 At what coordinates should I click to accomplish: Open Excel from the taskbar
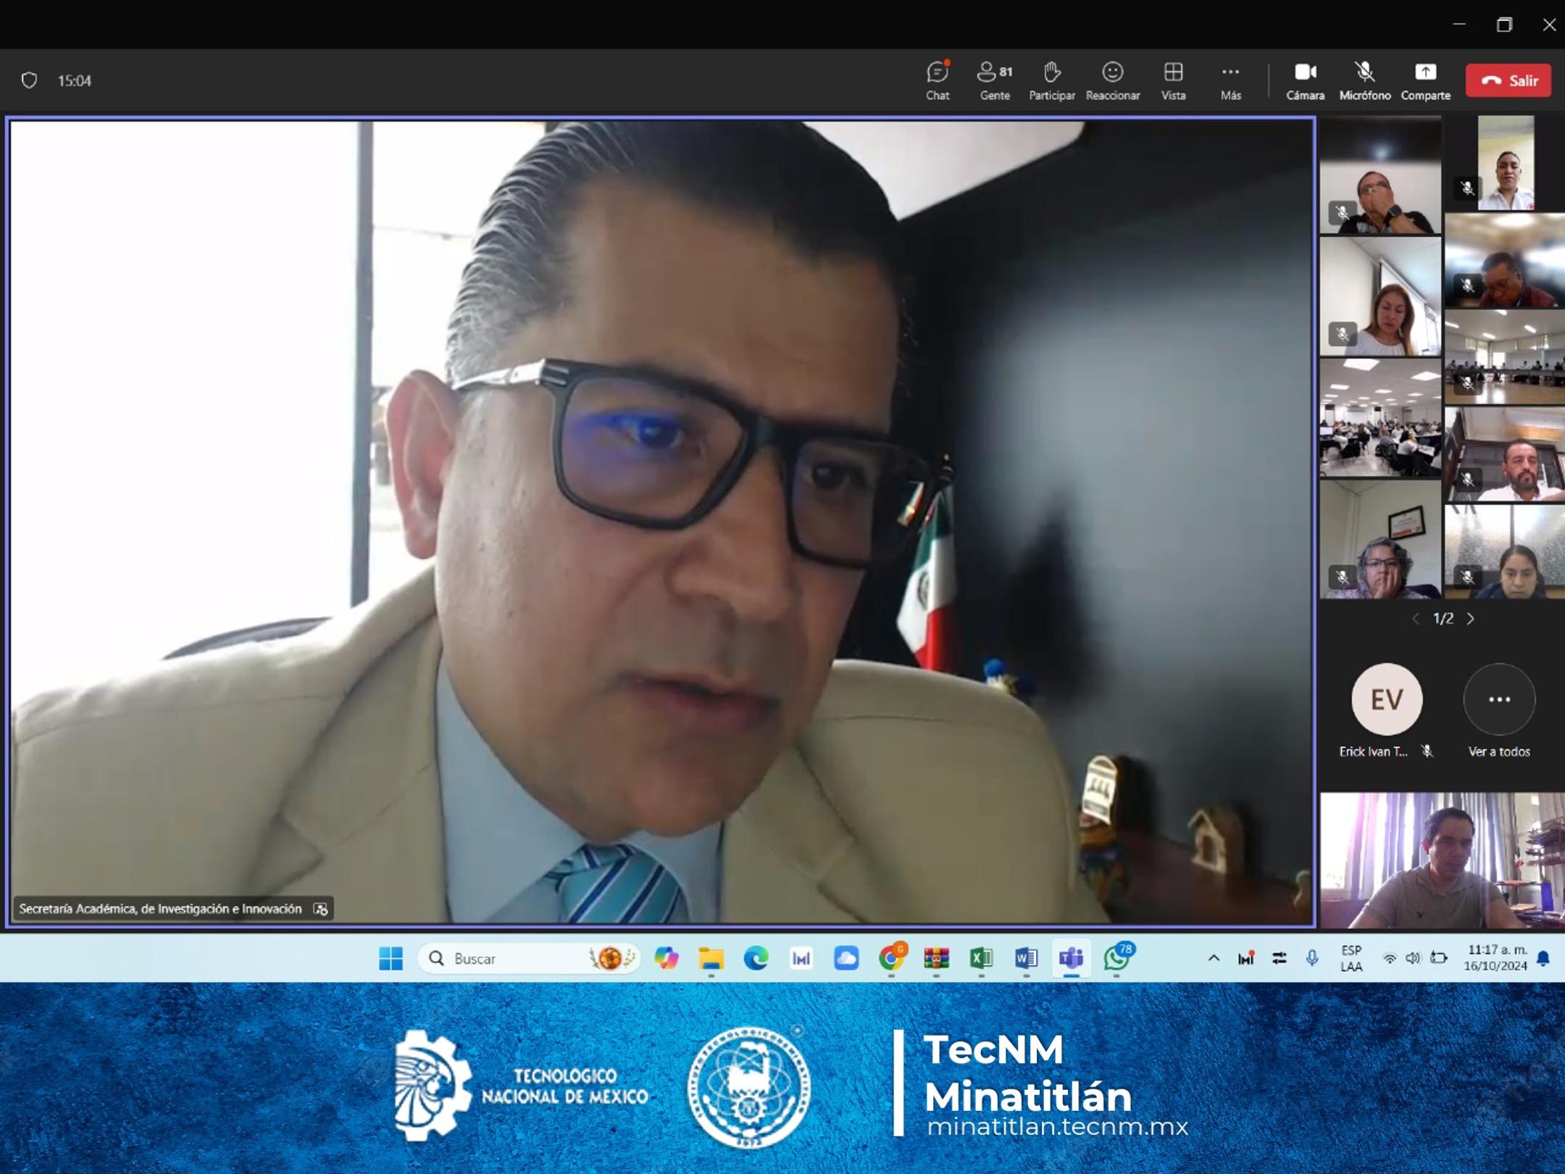tap(981, 958)
